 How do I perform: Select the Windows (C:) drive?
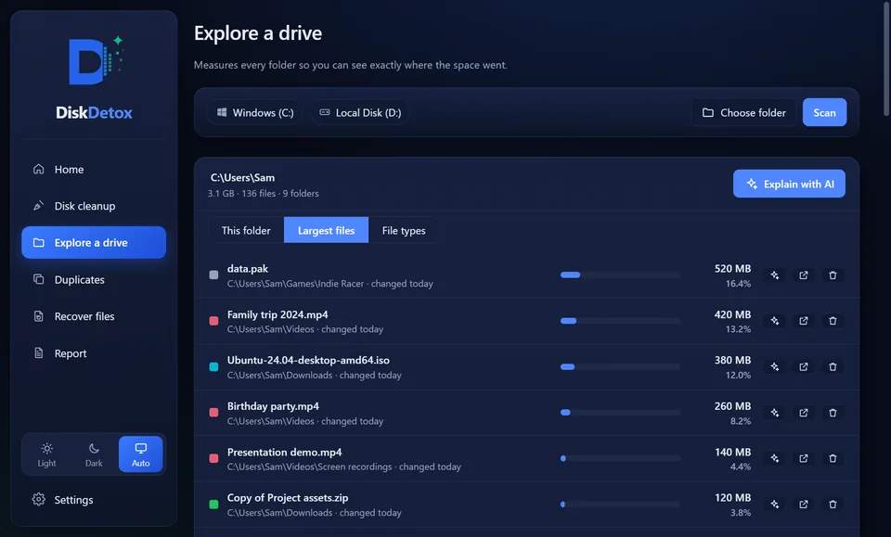point(254,112)
